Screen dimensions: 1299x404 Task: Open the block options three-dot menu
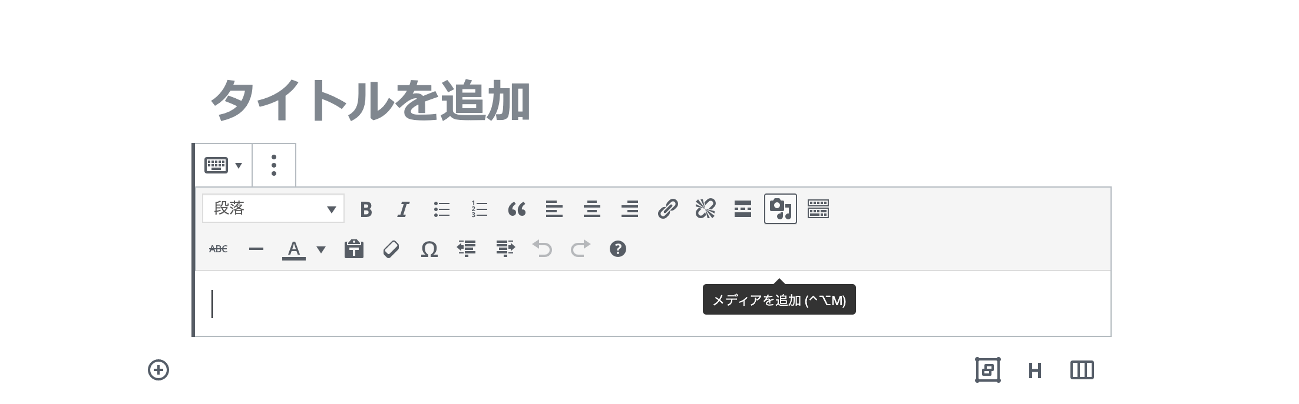click(x=274, y=165)
